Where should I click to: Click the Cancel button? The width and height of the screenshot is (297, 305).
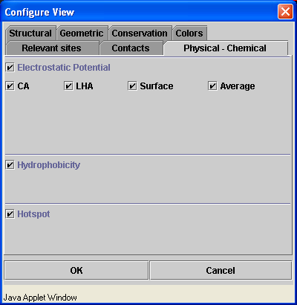point(221,270)
